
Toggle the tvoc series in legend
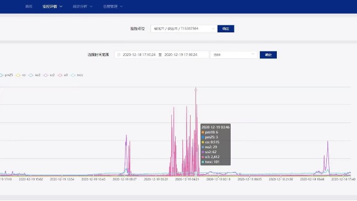tap(77, 75)
